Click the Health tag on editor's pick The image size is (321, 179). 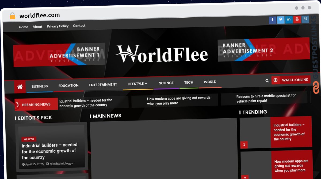click(x=29, y=139)
